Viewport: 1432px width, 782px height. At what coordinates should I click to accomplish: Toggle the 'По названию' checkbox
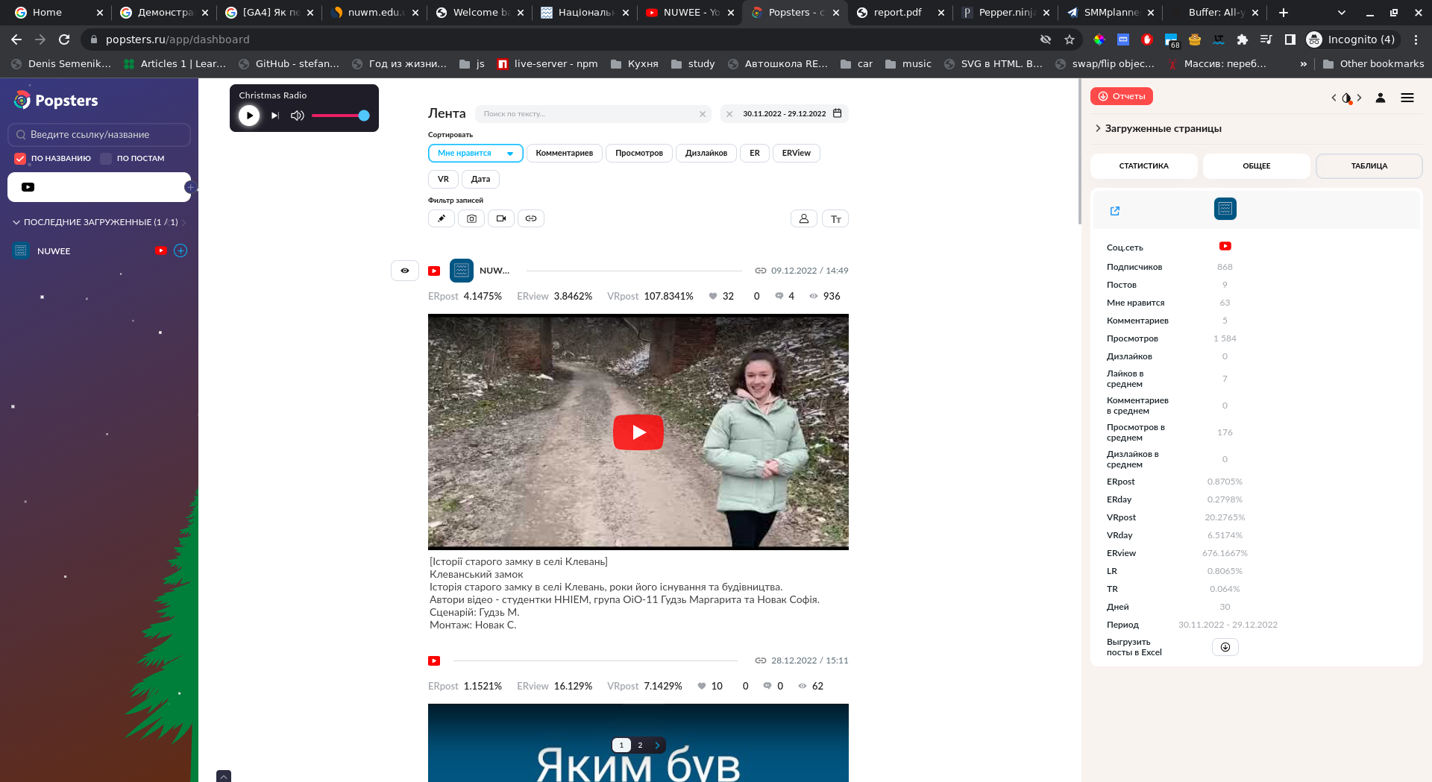[x=20, y=158]
